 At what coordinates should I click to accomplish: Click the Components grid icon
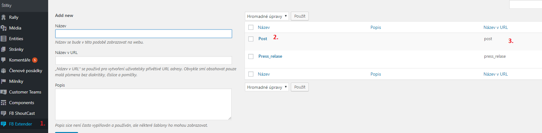(x=3, y=103)
